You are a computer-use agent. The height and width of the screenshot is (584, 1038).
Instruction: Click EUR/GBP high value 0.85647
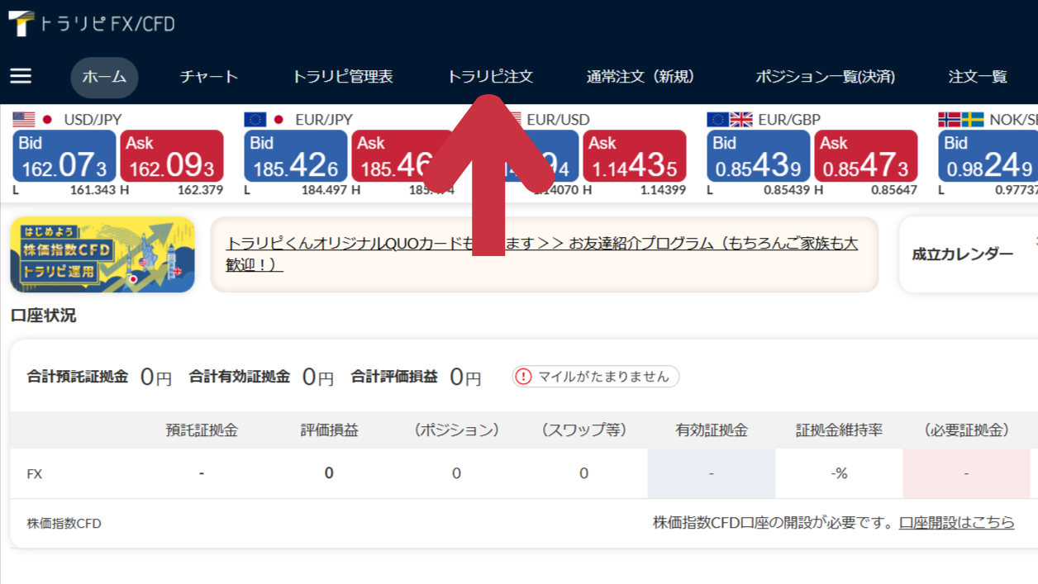pos(894,190)
